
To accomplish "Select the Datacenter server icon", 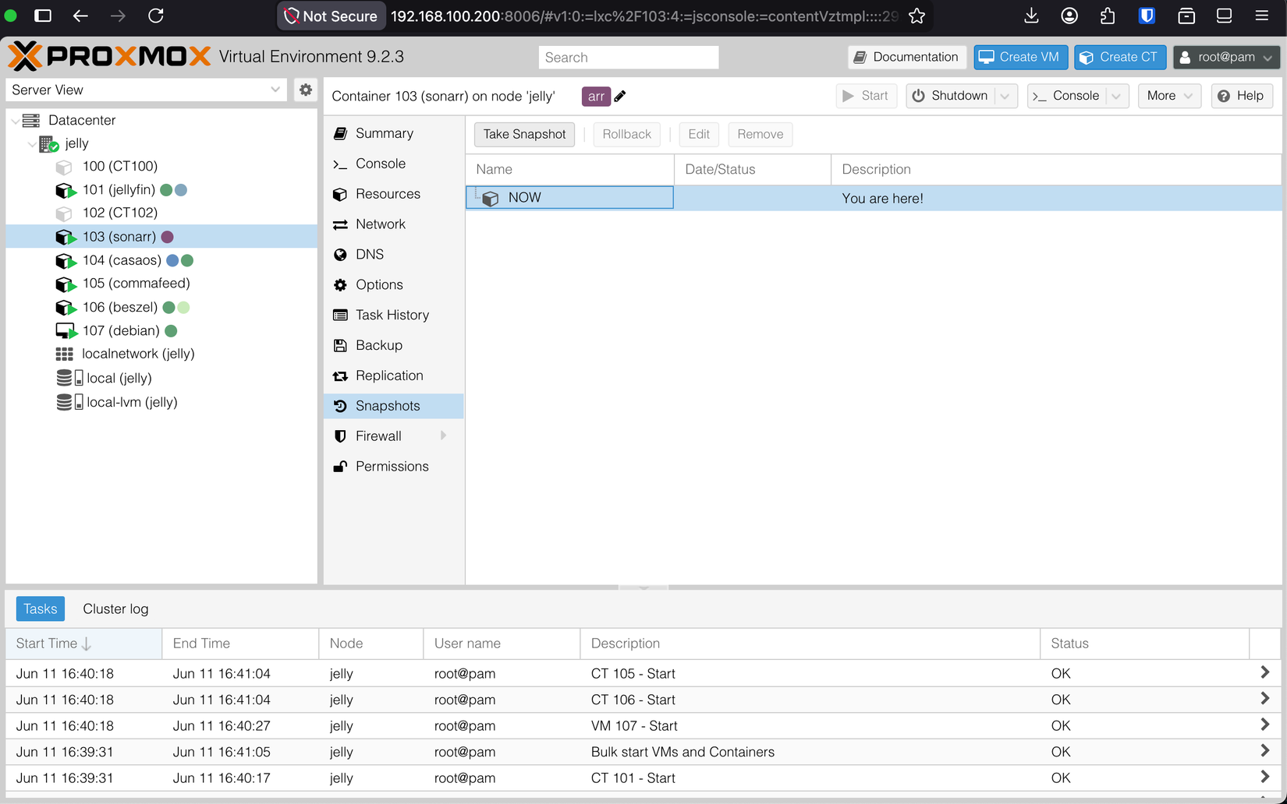I will pyautogui.click(x=31, y=120).
